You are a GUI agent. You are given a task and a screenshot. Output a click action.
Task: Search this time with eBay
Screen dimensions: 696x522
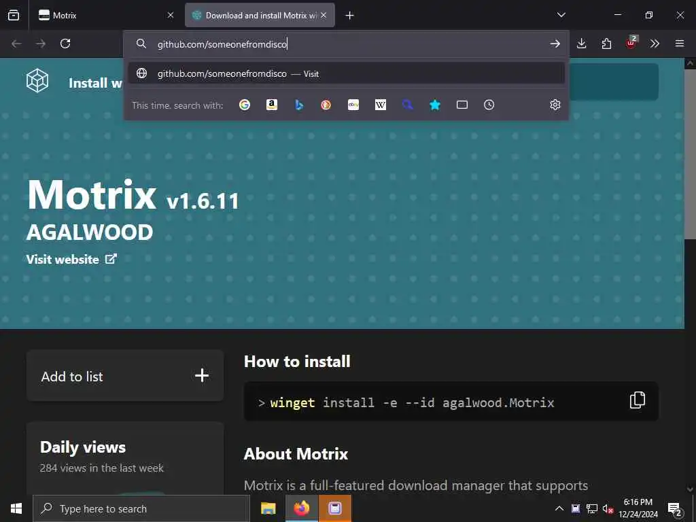[x=353, y=105]
